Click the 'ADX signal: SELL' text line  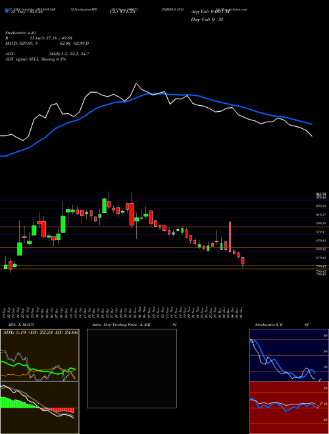tap(36, 59)
